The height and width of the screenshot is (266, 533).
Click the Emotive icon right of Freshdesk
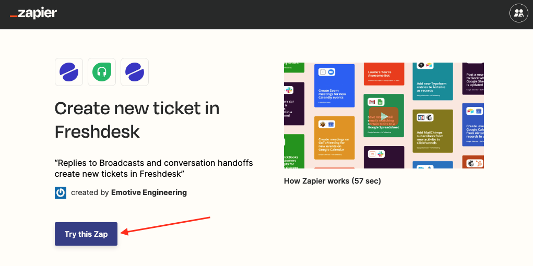(x=135, y=72)
